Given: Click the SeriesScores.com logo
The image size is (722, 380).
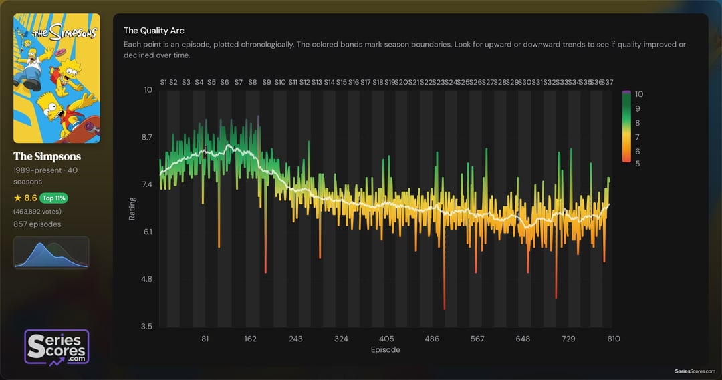Looking at the screenshot, I should coord(57,347).
